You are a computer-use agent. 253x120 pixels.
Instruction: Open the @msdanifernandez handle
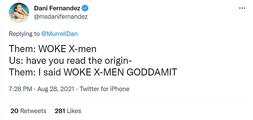point(61,17)
